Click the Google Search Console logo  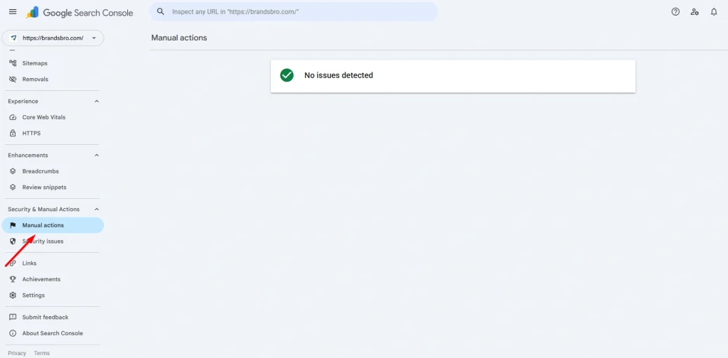80,13
